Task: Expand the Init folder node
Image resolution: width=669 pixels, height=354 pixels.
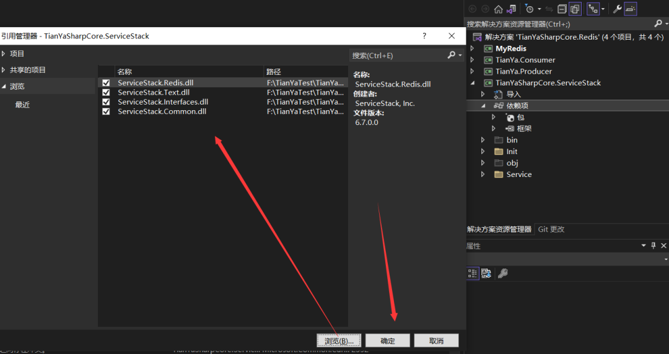Action: click(483, 152)
